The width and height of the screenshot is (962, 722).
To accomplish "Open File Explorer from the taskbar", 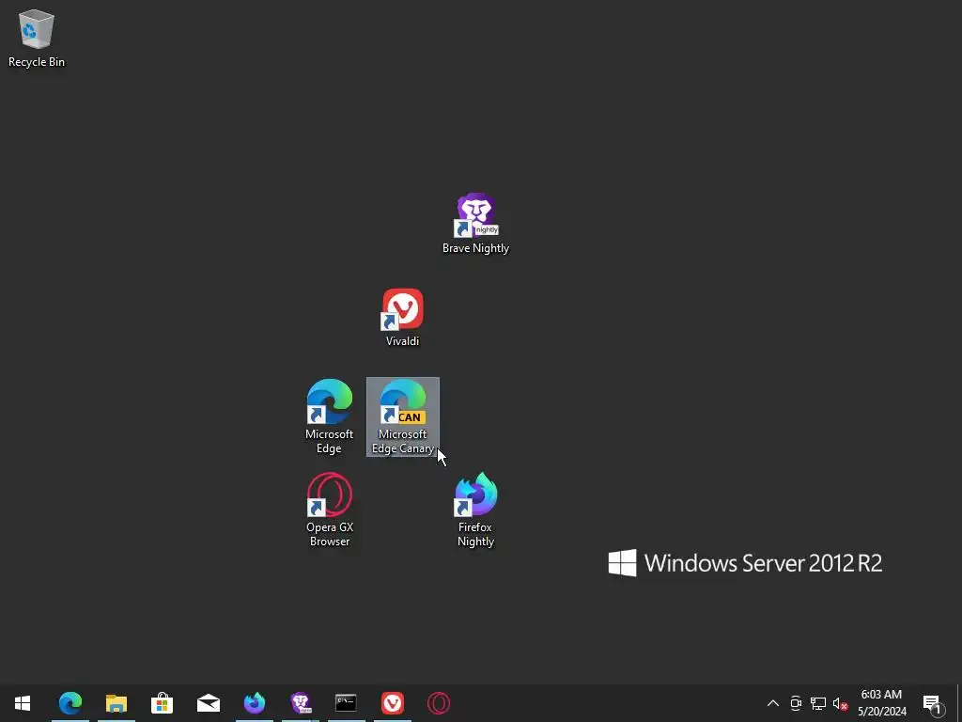I will point(116,703).
